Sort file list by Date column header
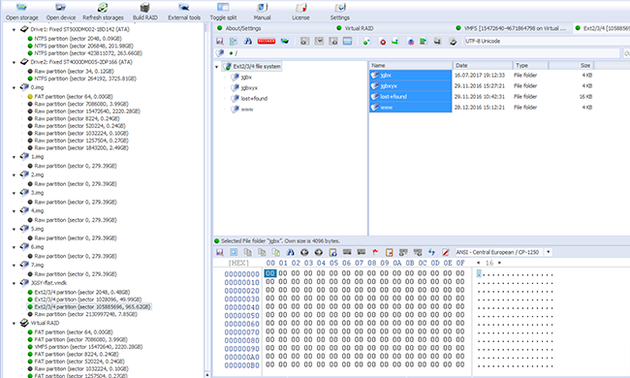The height and width of the screenshot is (378, 630). point(483,65)
